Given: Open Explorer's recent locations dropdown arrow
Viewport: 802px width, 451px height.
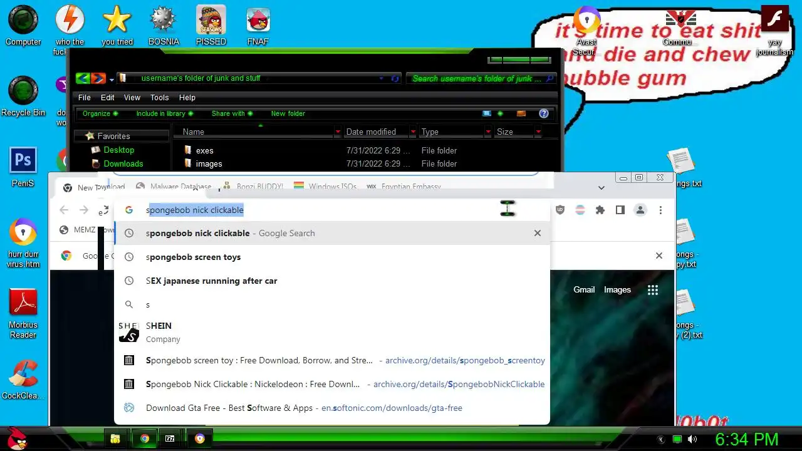Looking at the screenshot, I should (112, 79).
